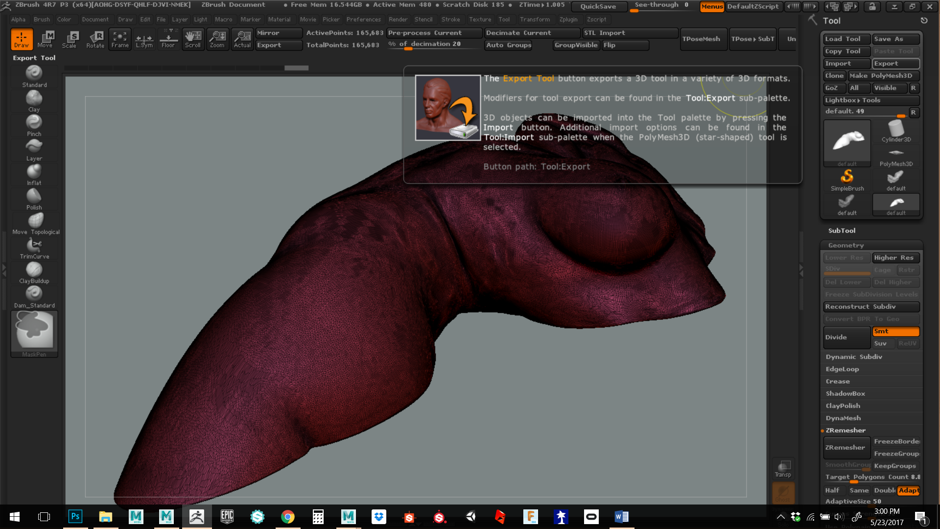Select the Rotate transform icon
940x529 pixels.
click(95, 39)
